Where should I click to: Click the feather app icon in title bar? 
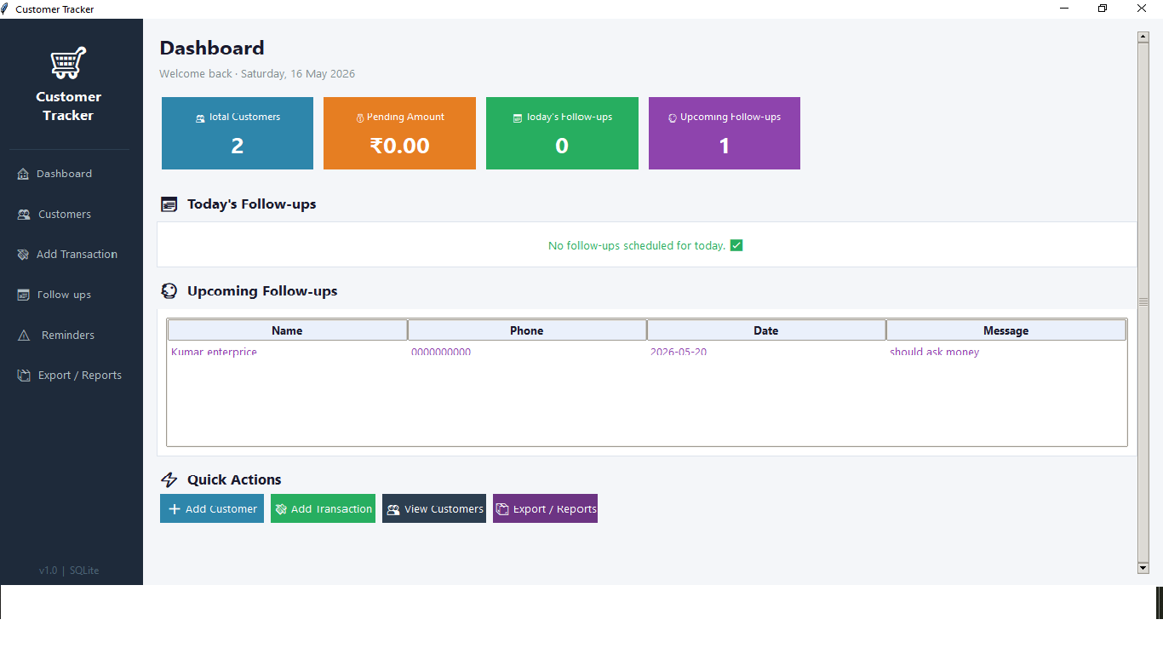tap(5, 9)
